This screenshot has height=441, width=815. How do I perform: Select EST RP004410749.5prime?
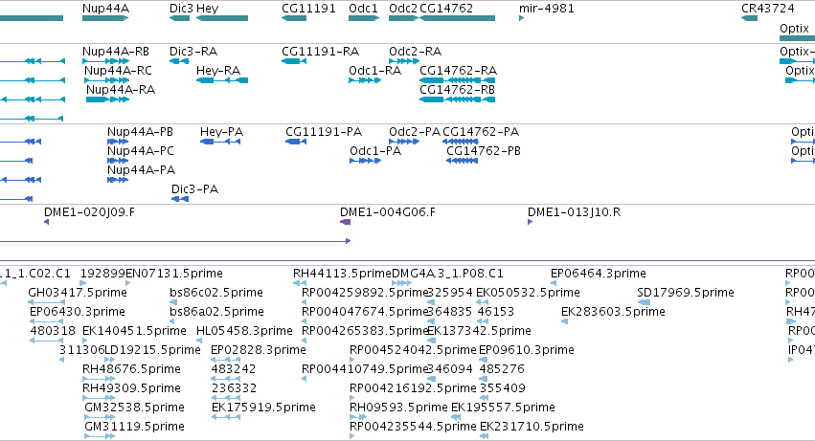pos(304,379)
